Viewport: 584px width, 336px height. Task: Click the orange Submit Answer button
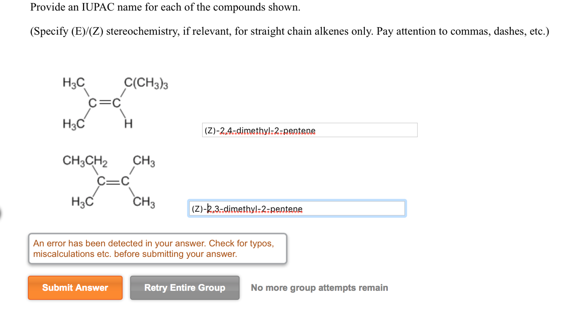tap(75, 288)
